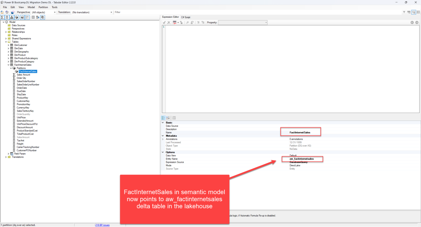Click the DAX formatter icon
This screenshot has width=421, height=227.
pos(175,22)
